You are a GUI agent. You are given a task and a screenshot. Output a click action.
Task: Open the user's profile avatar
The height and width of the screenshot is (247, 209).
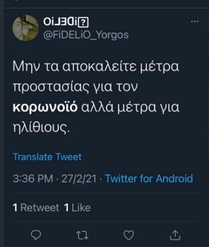[26, 28]
